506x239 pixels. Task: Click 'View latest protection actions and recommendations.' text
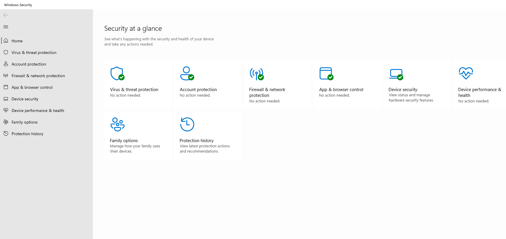click(205, 149)
